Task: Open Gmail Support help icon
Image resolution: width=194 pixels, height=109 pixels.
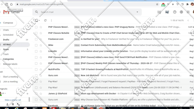Action: pyautogui.click(x=175, y=12)
